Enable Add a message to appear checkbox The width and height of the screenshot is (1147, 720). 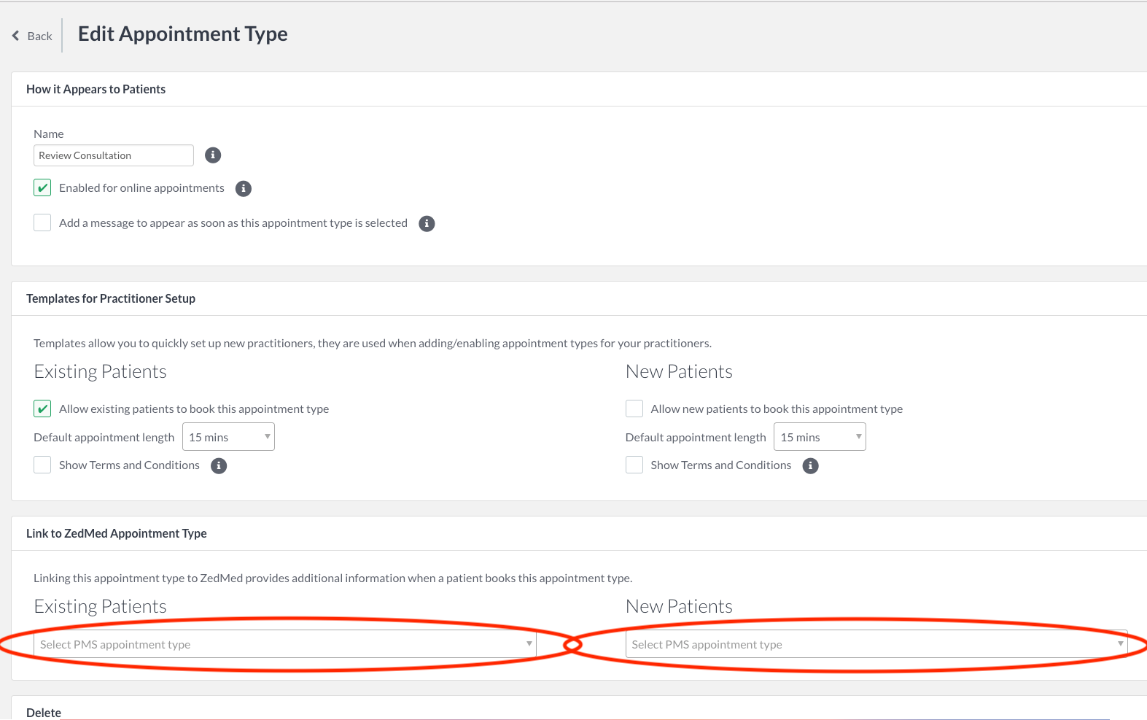42,223
